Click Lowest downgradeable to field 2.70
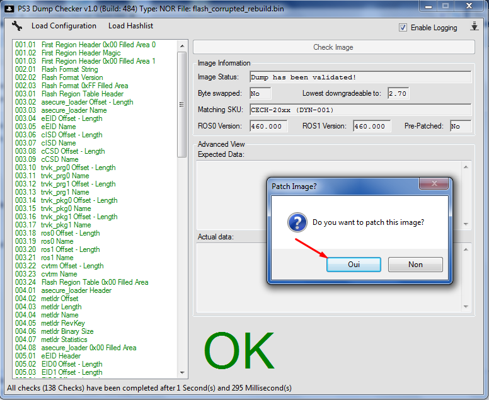The width and height of the screenshot is (489, 400). coord(398,93)
